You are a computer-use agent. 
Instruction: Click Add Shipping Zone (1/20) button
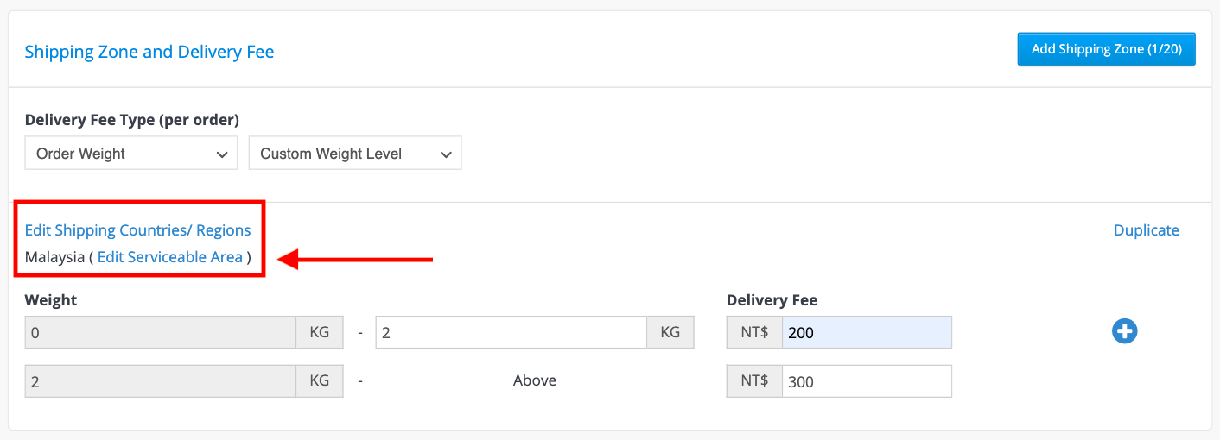[1106, 49]
